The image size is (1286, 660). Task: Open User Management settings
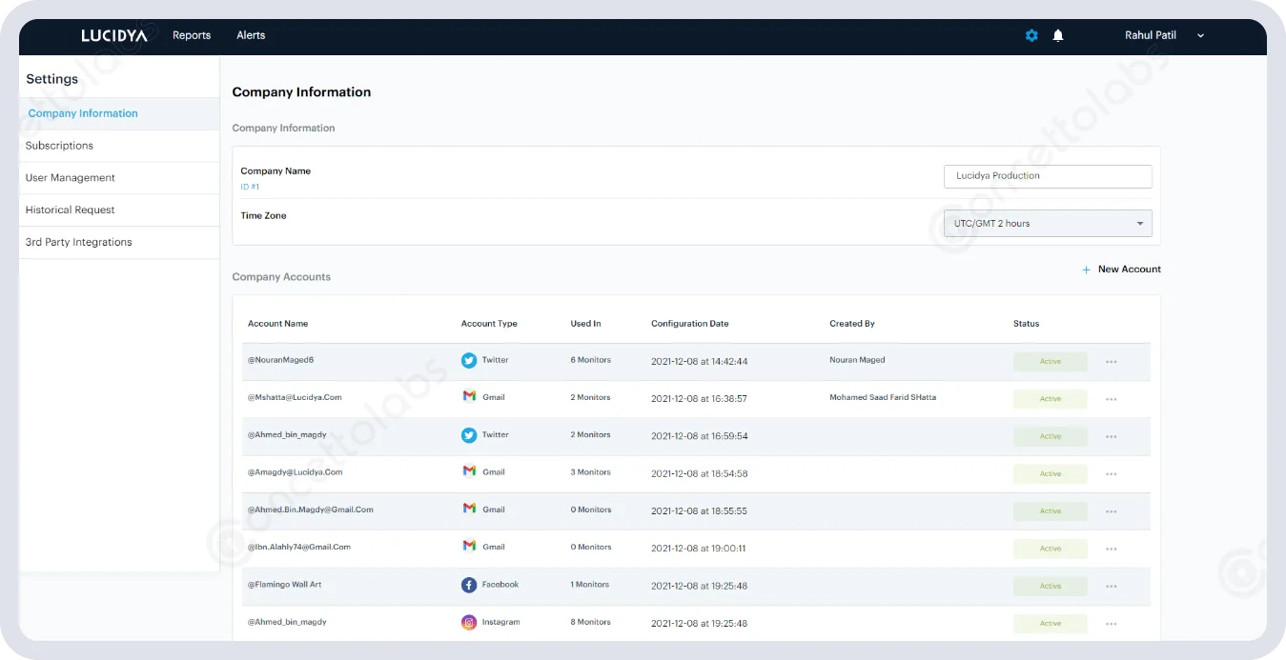point(71,177)
